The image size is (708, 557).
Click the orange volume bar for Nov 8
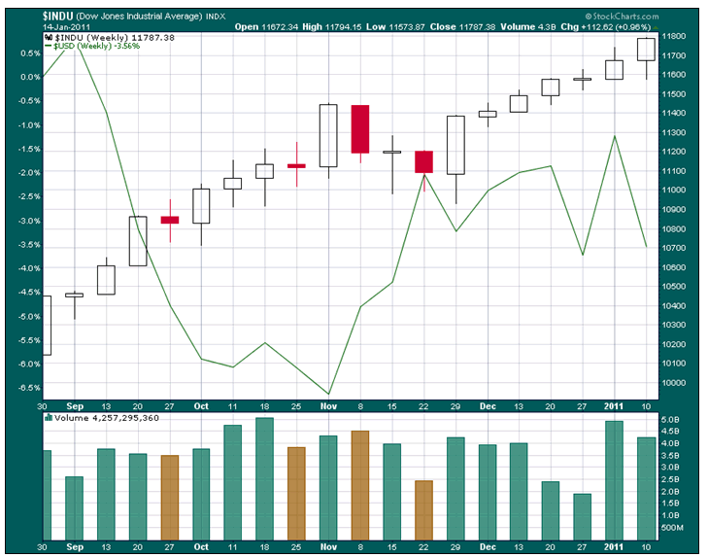[360, 485]
